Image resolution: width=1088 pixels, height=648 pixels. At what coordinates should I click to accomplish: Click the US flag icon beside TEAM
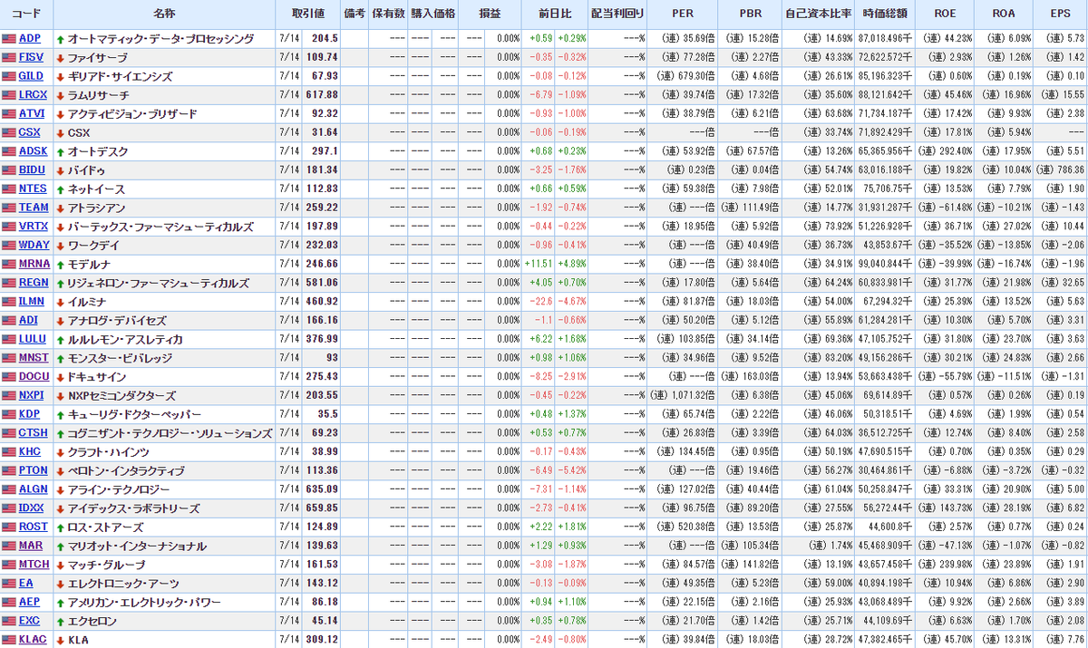[x=9, y=208]
